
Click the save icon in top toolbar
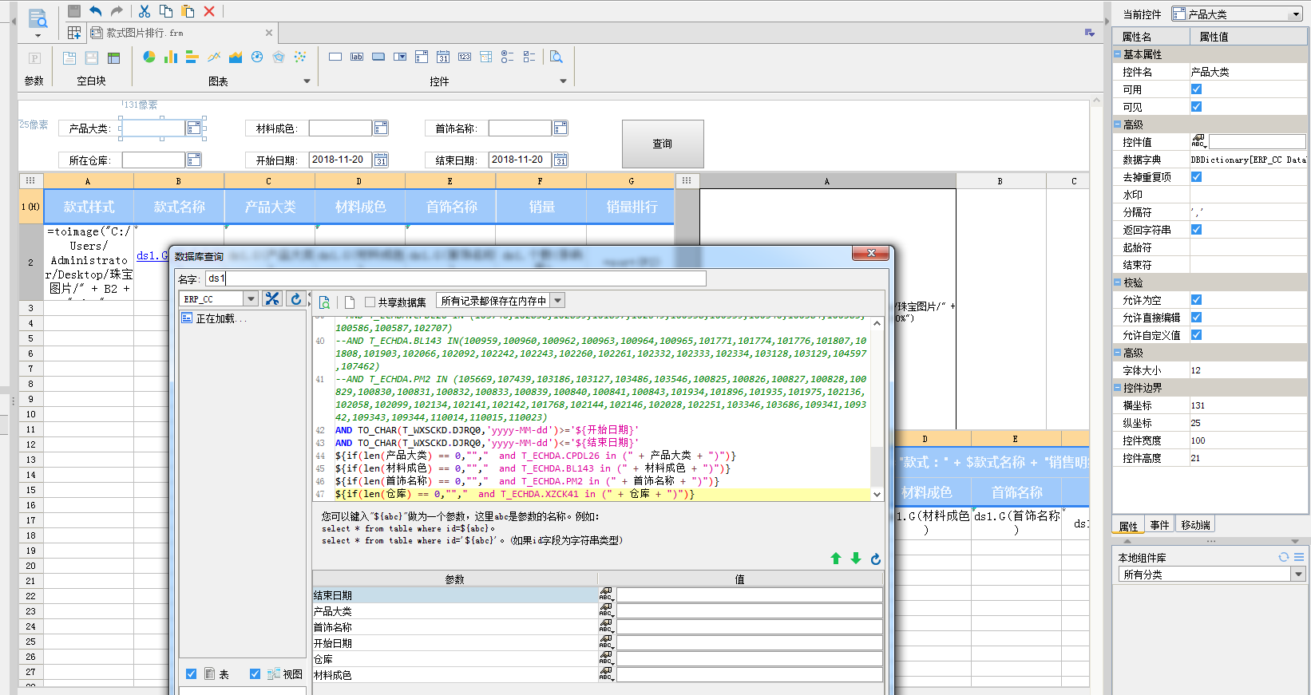[x=74, y=11]
